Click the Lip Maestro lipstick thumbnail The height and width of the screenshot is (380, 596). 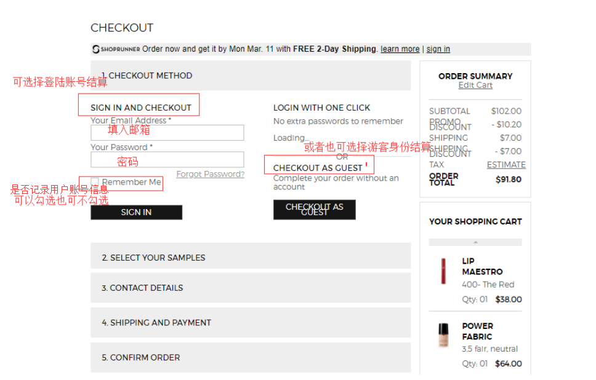442,271
